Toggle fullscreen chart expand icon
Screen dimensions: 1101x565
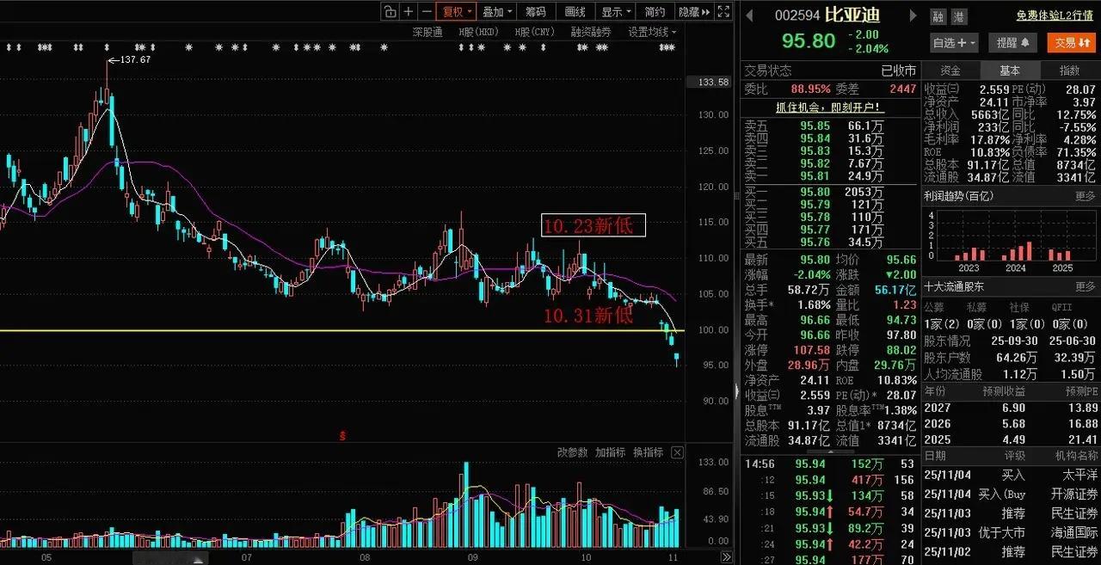click(724, 11)
